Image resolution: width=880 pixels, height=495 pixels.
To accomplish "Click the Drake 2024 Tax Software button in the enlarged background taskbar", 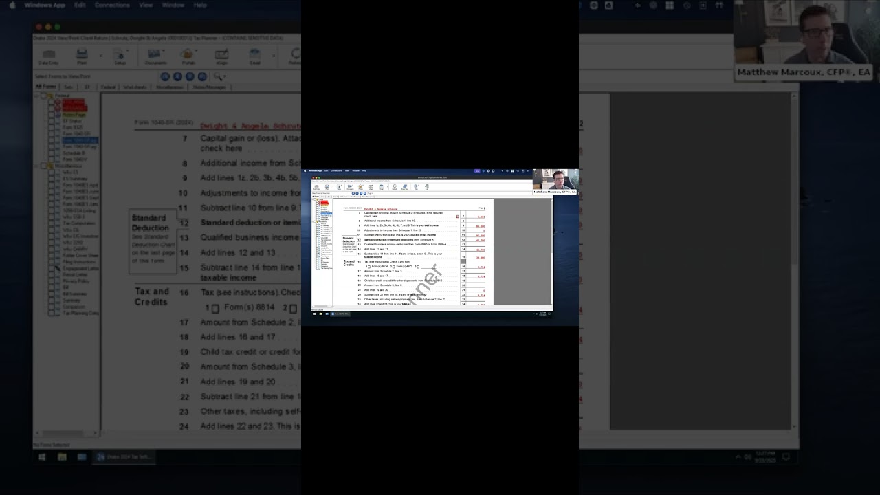I will (125, 456).
